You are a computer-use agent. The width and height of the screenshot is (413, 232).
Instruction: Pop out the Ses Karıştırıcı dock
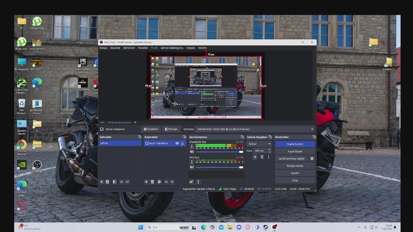point(242,137)
